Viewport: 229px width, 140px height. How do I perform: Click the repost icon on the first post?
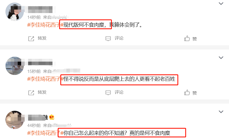coord(31,38)
